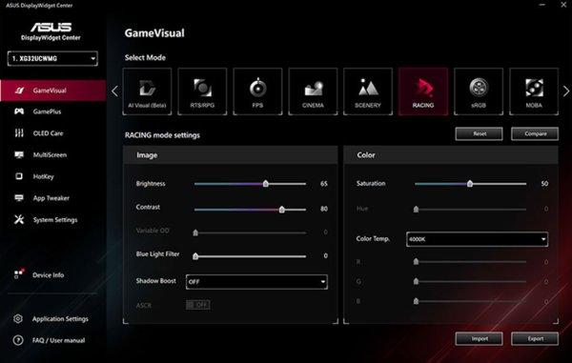Click the Brightness slider handle
572x363 pixels.
click(266, 183)
